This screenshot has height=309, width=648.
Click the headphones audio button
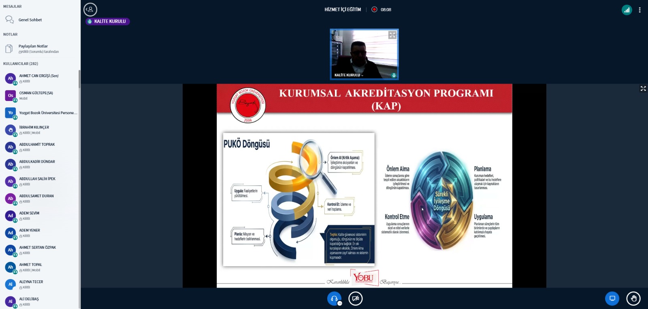[334, 298]
